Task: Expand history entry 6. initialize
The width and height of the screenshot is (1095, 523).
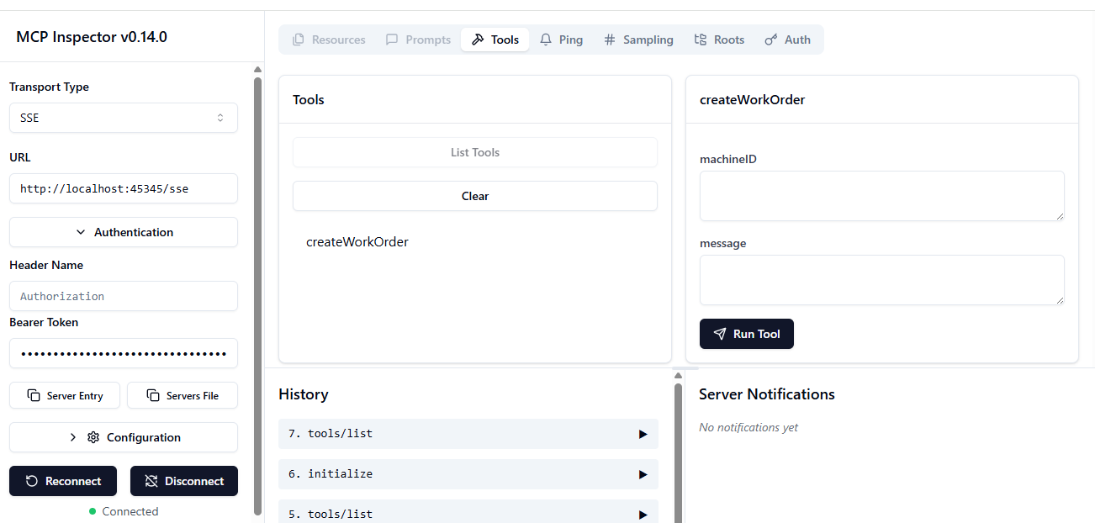Action: [468, 474]
